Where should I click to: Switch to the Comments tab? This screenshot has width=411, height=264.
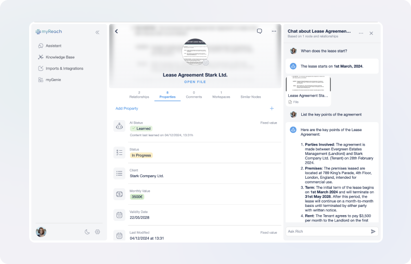194,95
